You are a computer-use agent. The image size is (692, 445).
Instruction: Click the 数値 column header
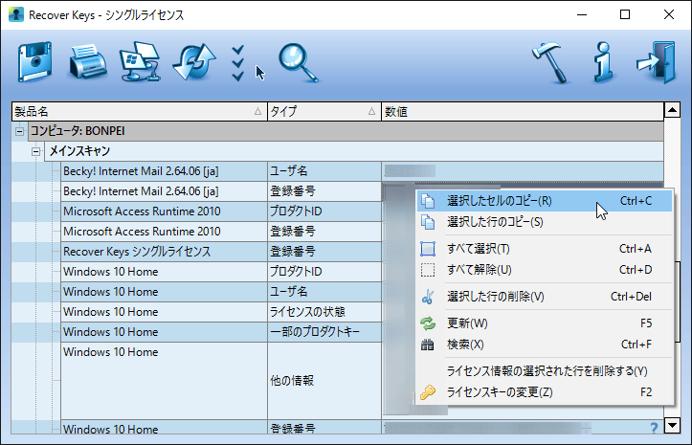(523, 112)
